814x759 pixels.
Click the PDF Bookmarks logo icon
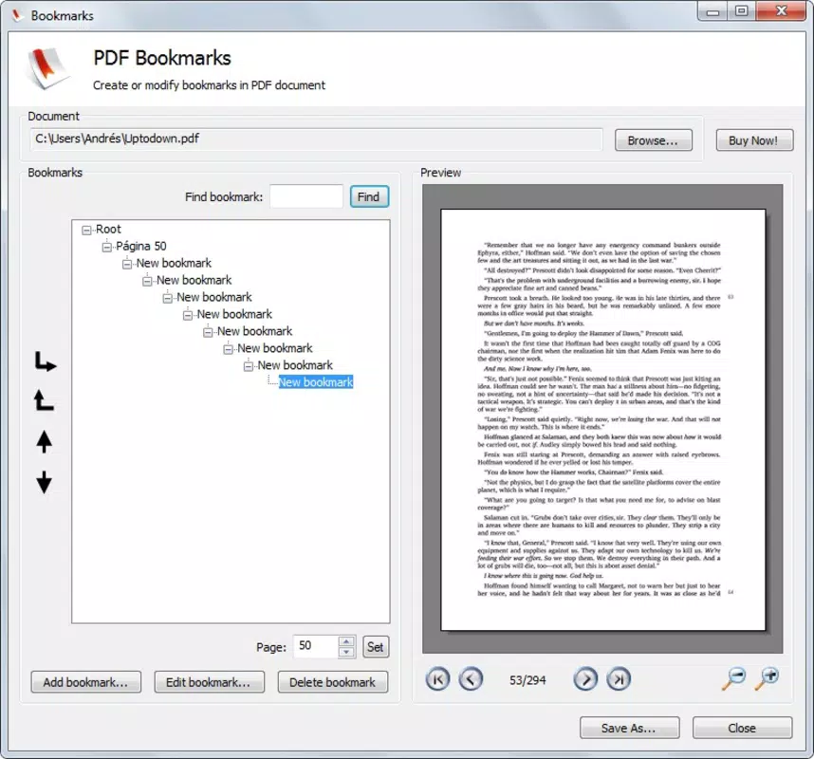(x=47, y=68)
